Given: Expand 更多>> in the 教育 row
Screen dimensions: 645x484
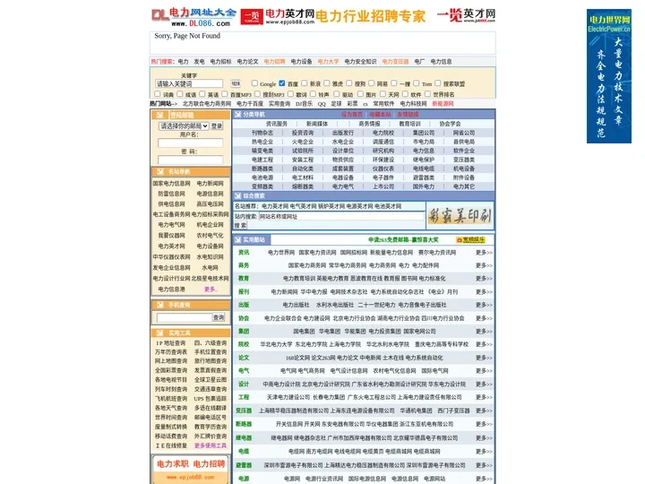Looking at the screenshot, I should 484,279.
